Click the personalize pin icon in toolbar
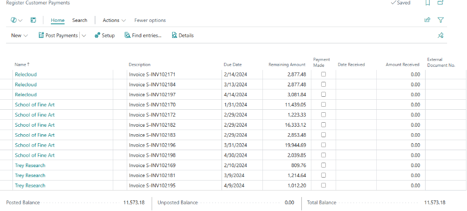467x211 pixels. coord(440,35)
